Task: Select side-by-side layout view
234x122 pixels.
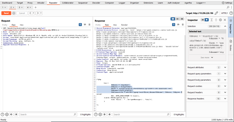Action: pos(173,19)
